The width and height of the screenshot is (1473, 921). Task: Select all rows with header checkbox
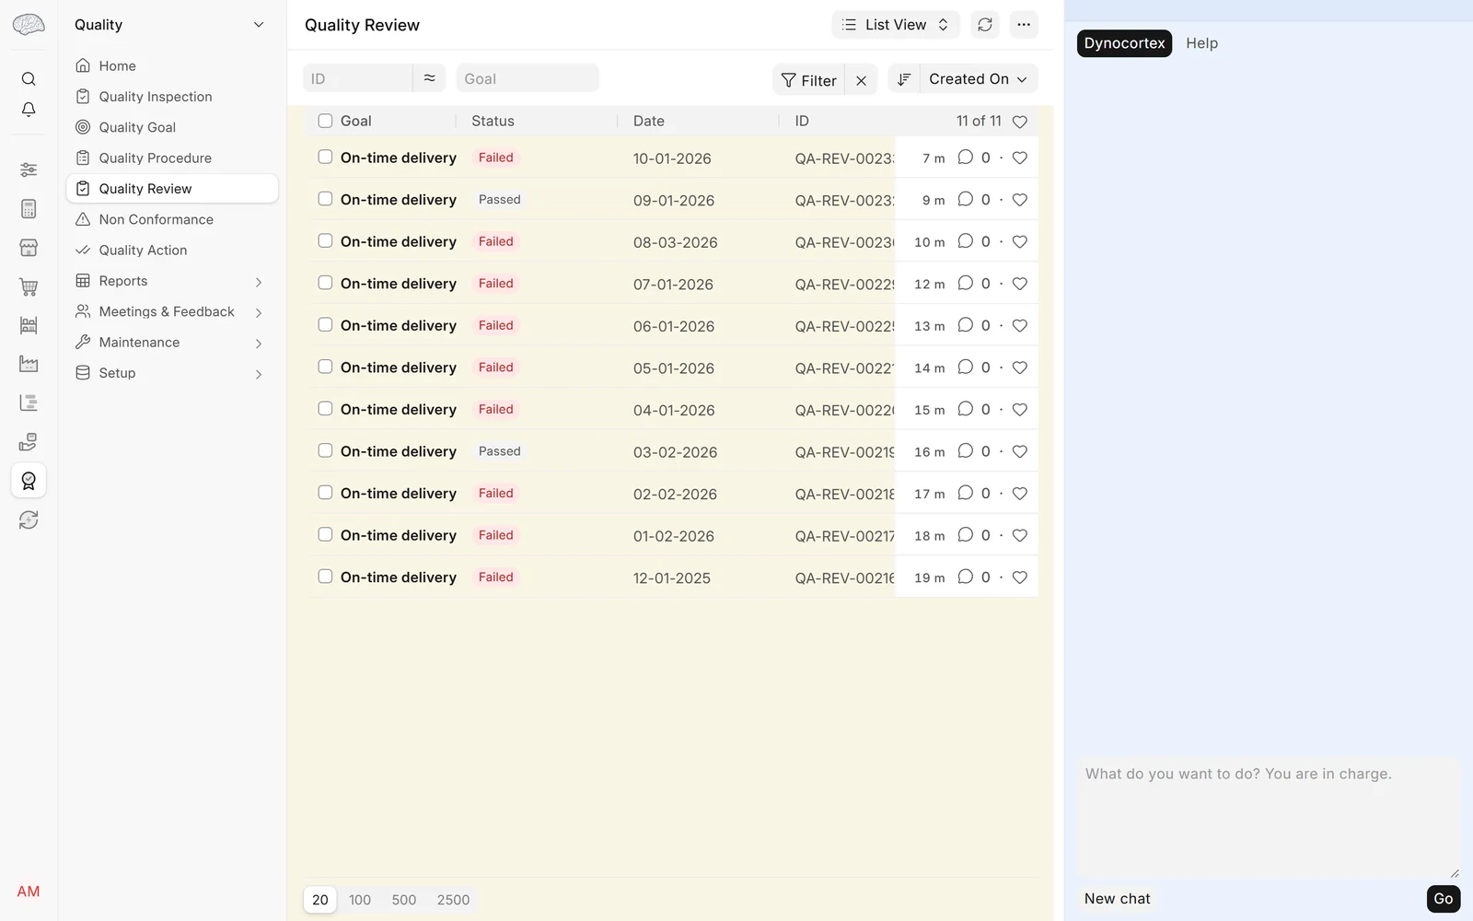pyautogui.click(x=325, y=121)
